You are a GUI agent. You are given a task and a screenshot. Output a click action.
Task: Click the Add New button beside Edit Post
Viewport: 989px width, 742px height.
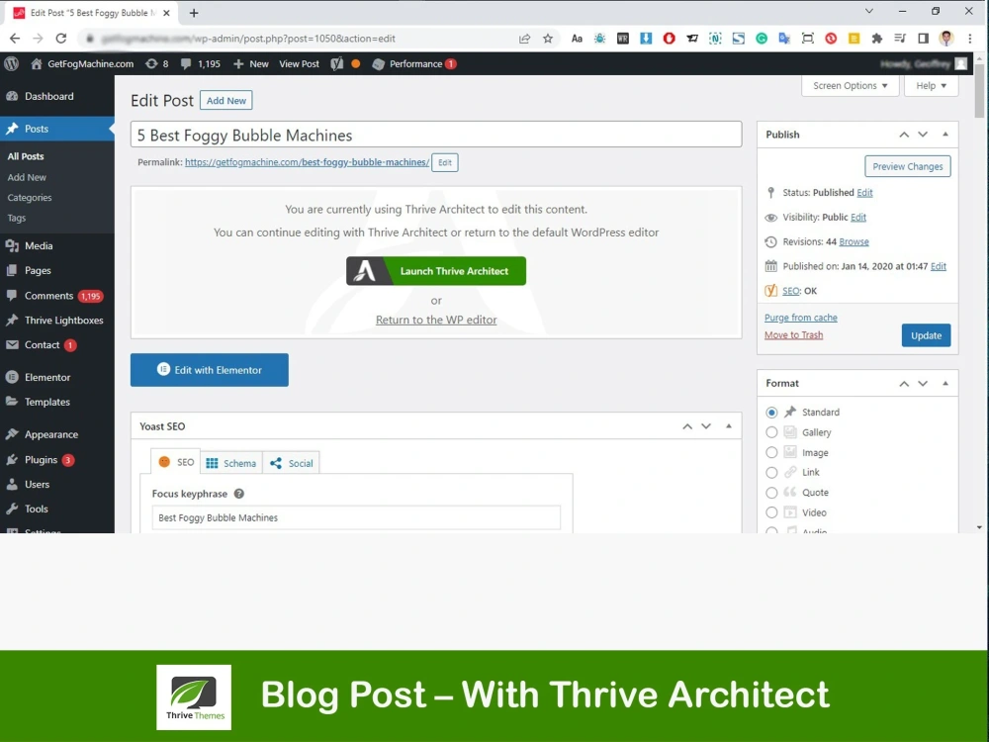(x=225, y=100)
